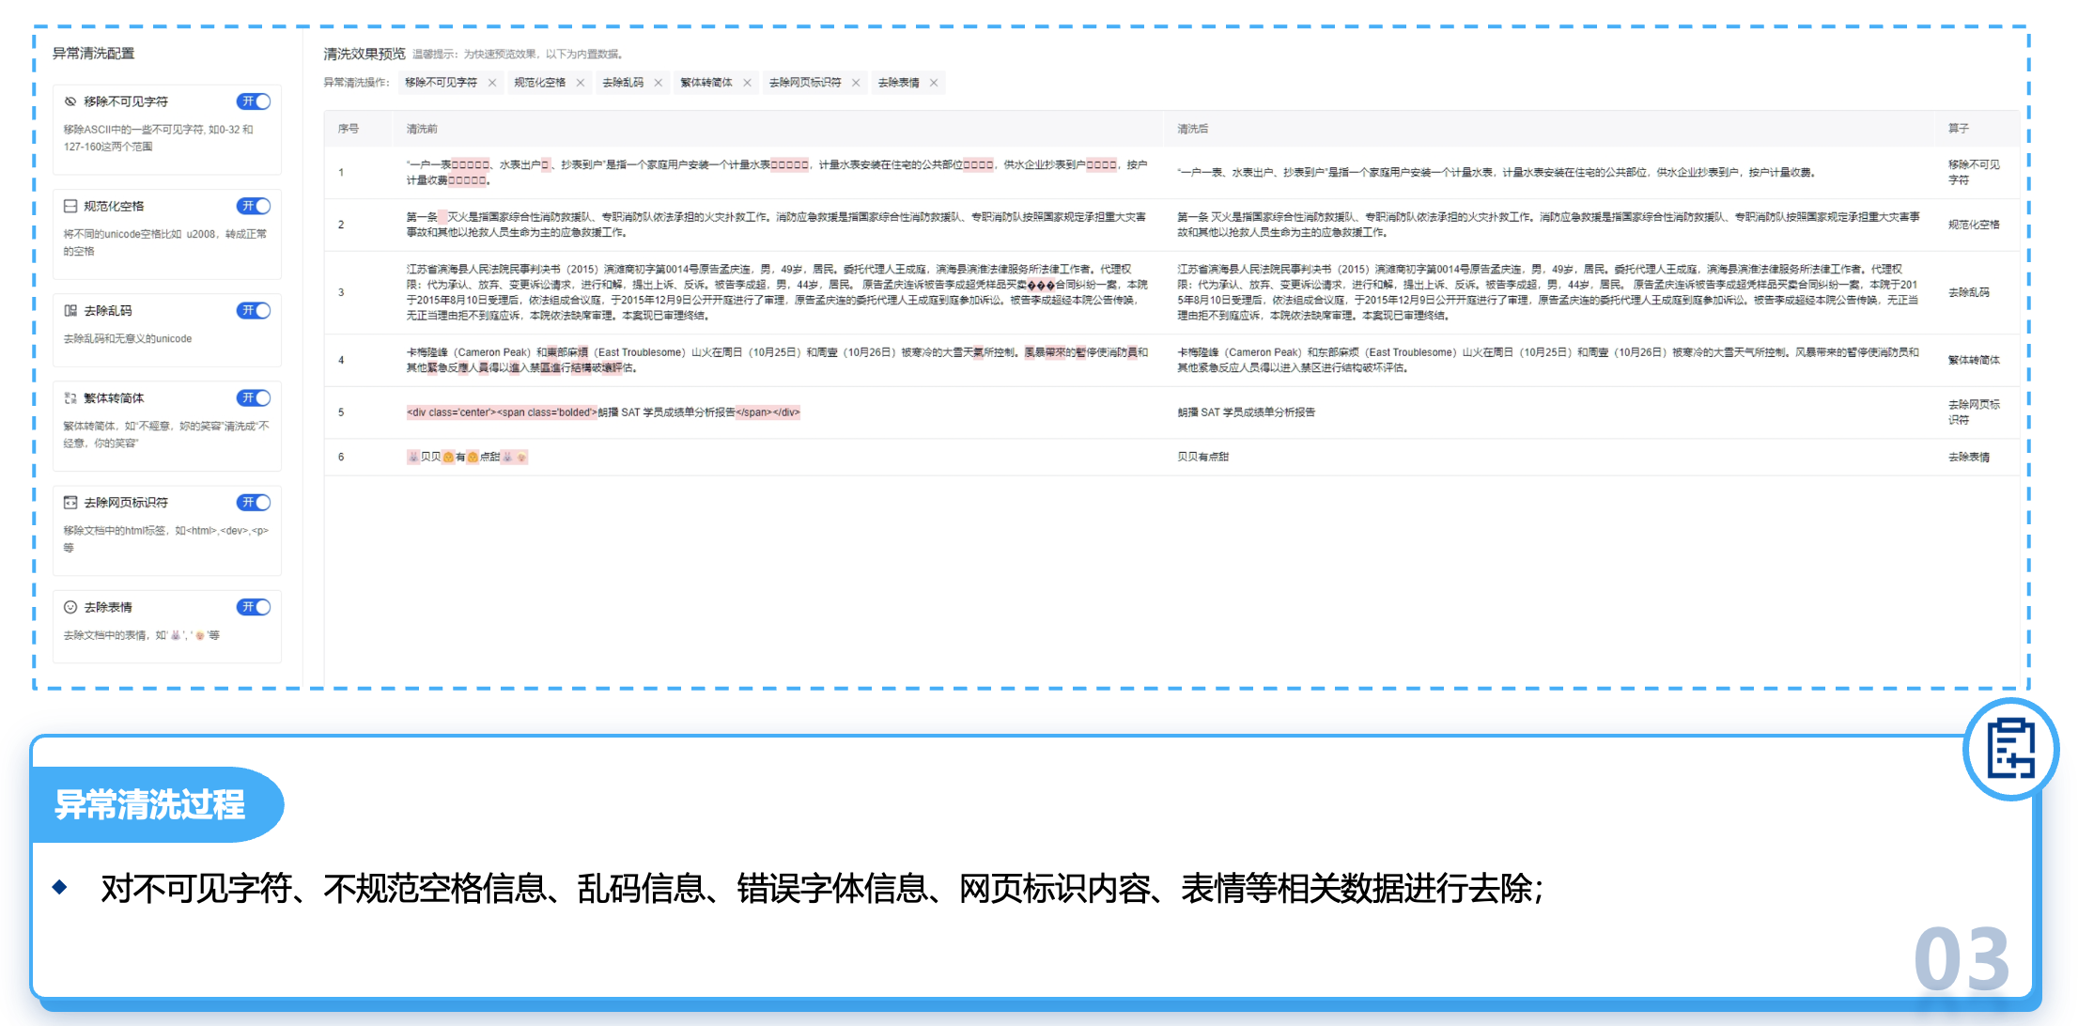Click row 3 operator cell 去除乱码

coord(1969,292)
